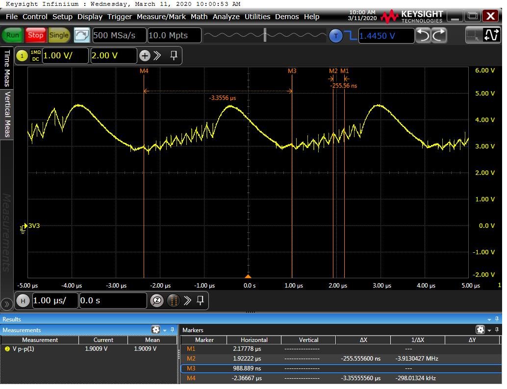Click the Undo arrow button
Viewport: 507px width, 389px height.
point(423,35)
